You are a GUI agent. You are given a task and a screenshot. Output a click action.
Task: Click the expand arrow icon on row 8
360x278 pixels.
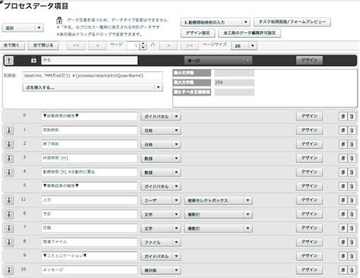click(9, 242)
